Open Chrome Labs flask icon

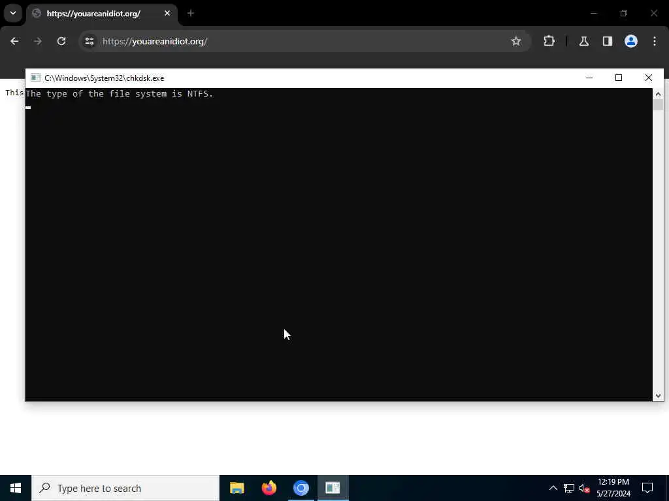[x=583, y=41]
